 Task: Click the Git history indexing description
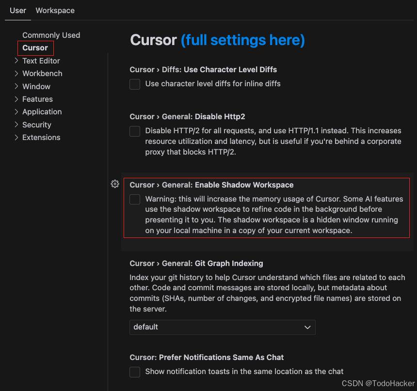[x=267, y=293]
